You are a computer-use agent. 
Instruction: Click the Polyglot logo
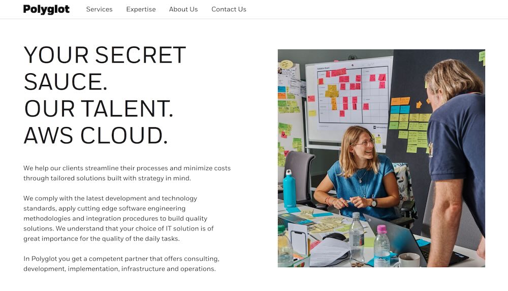[46, 9]
